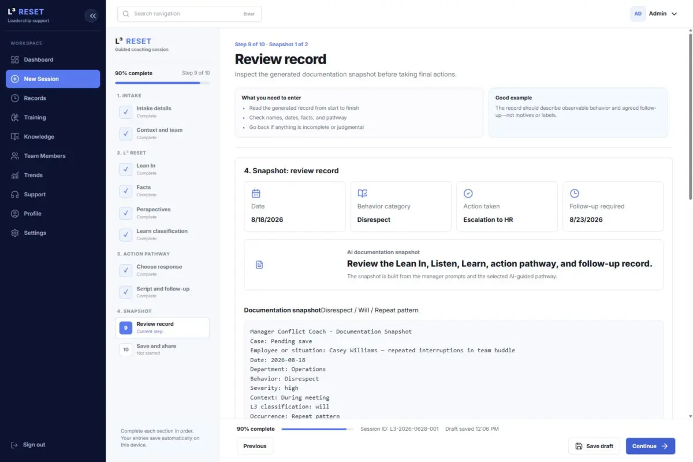Click the date value 8/18/2026
The image size is (693, 462).
click(x=267, y=219)
